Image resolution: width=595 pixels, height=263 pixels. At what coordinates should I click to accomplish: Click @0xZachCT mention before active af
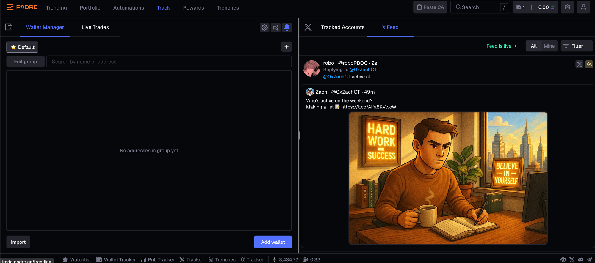tap(337, 77)
